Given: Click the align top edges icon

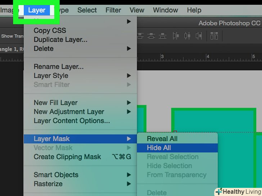Looking at the screenshot, I should click(140, 36).
